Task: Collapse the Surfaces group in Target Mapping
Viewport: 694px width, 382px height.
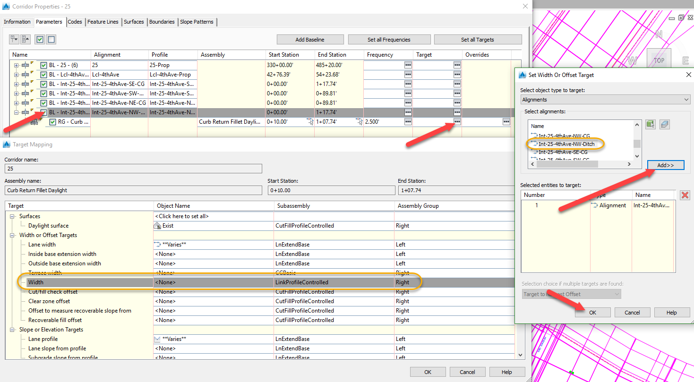Action: (x=12, y=216)
